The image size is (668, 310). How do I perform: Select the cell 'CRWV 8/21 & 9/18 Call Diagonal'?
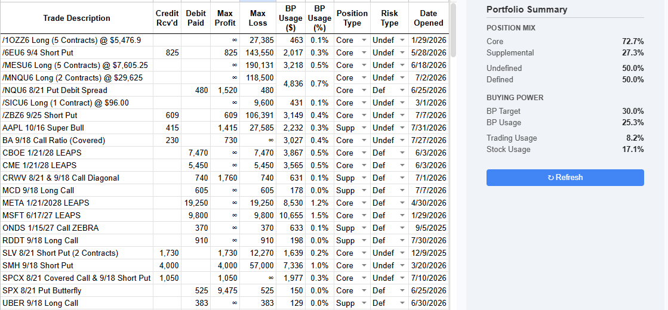(76, 178)
